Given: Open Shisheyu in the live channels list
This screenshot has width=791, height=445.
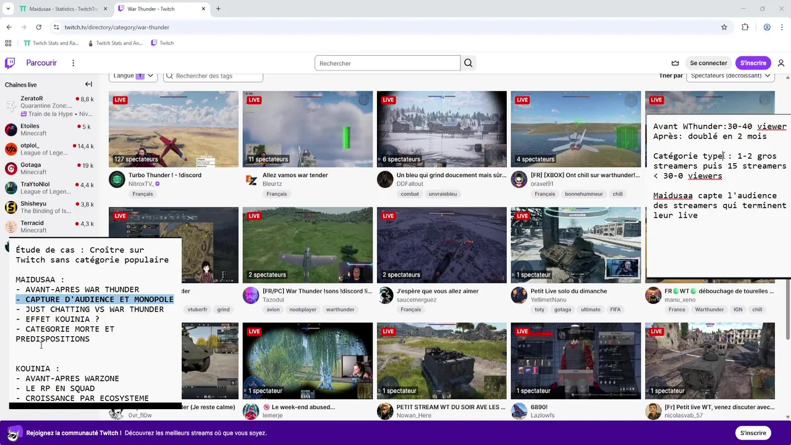Looking at the screenshot, I should [49, 207].
